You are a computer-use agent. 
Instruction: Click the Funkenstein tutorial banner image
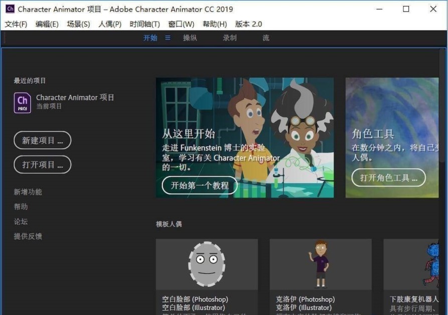pos(245,137)
